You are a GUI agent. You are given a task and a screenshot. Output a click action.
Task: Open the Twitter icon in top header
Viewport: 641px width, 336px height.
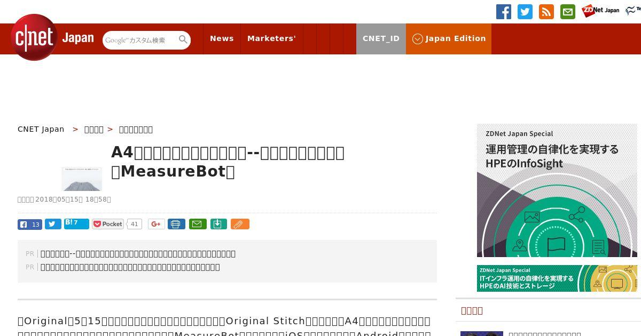pos(525,11)
